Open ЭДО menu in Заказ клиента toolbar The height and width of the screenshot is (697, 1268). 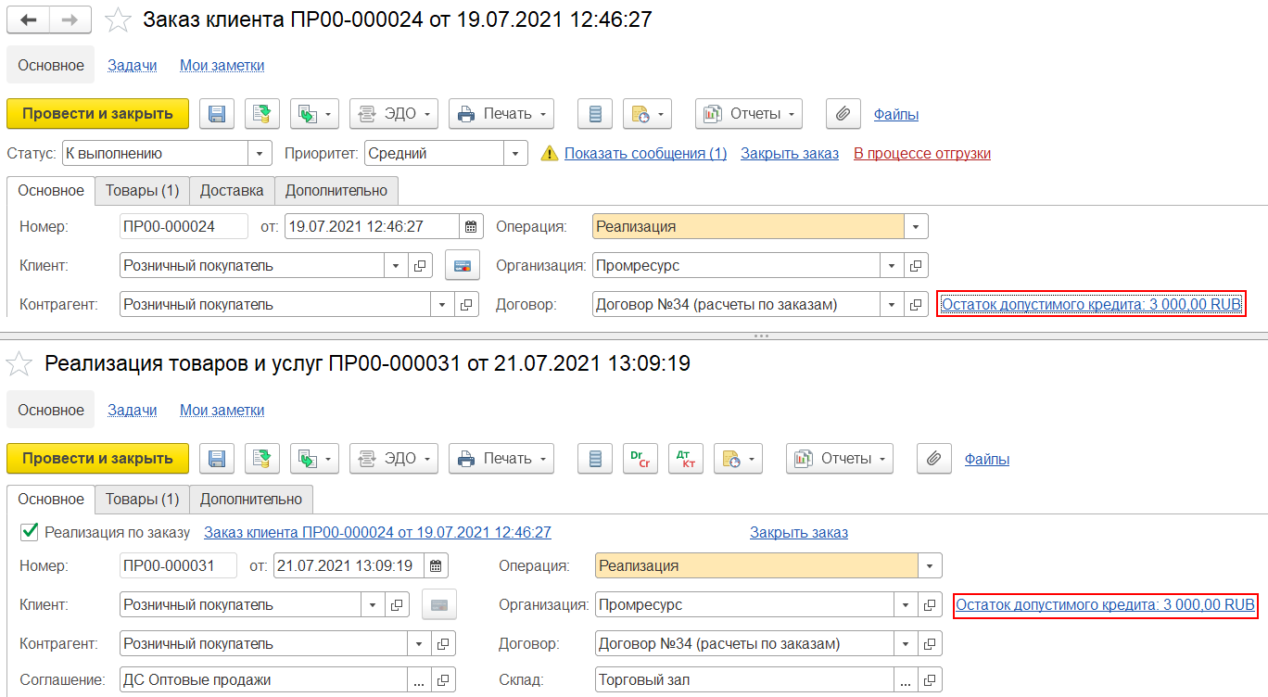click(x=394, y=114)
